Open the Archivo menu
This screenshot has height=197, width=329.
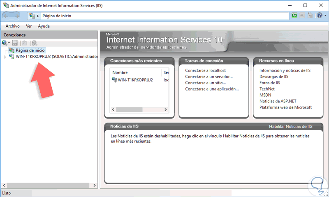click(13, 26)
